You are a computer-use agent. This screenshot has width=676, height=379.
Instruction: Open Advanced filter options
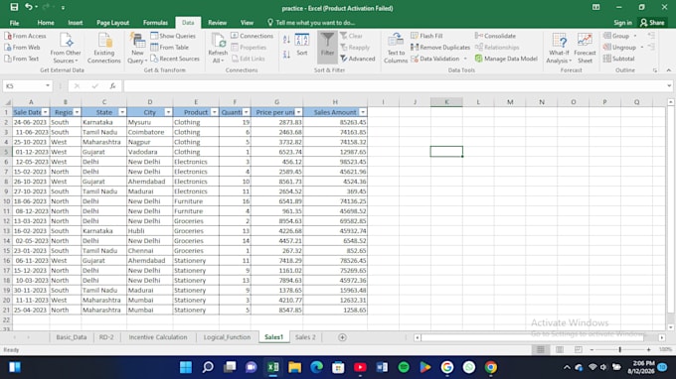[358, 59]
